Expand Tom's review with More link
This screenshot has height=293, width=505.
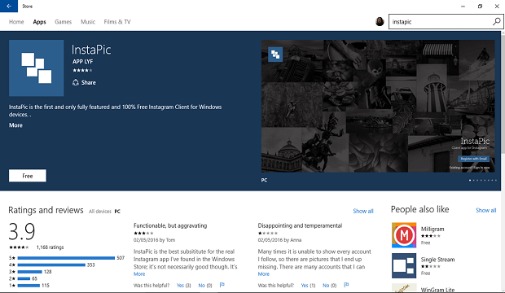(139, 274)
